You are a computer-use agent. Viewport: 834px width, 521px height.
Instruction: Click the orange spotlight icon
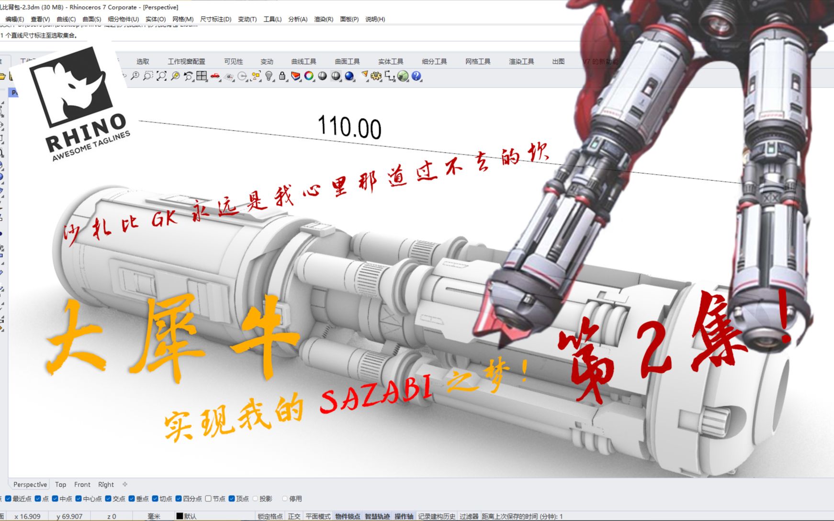click(x=365, y=75)
